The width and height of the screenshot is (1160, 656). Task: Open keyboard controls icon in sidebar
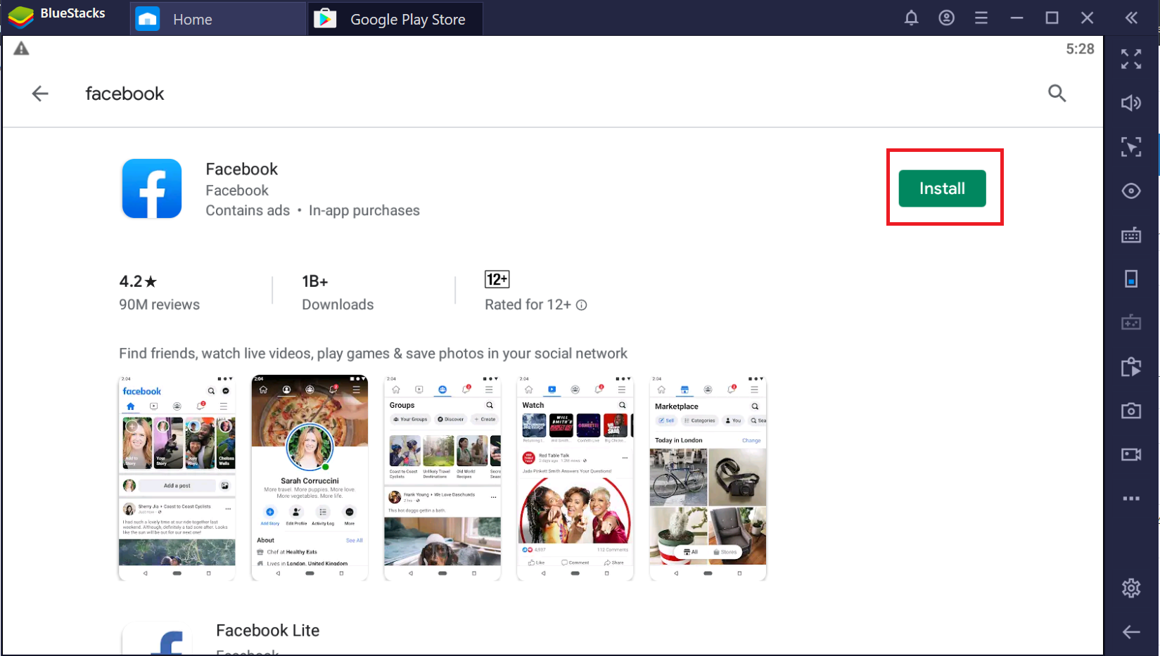(1131, 235)
